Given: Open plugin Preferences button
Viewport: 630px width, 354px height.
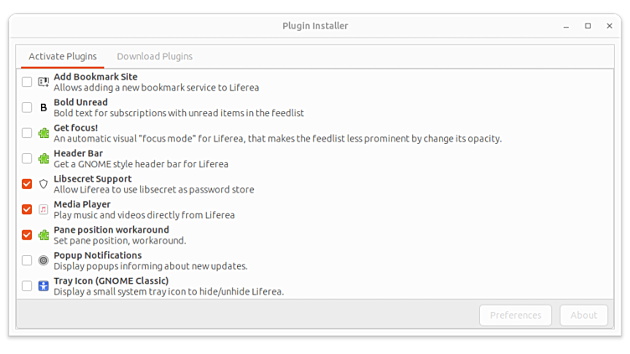Looking at the screenshot, I should click(515, 316).
